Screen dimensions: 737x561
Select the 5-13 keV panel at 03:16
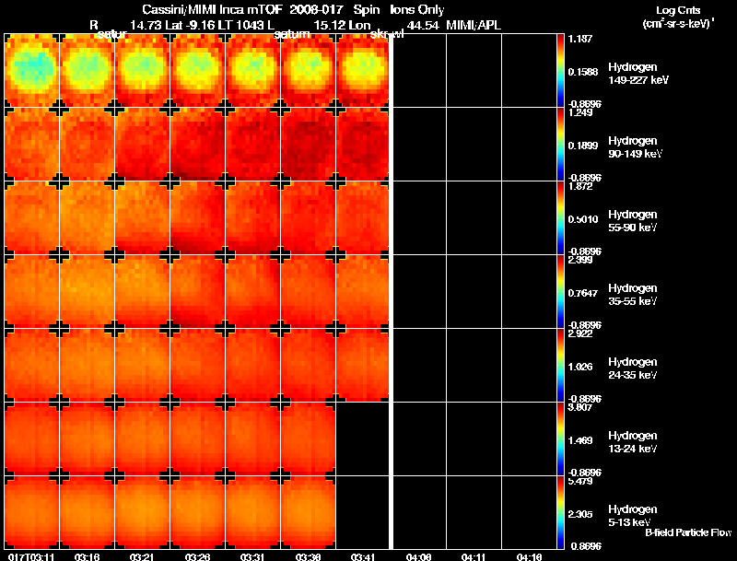(x=87, y=512)
